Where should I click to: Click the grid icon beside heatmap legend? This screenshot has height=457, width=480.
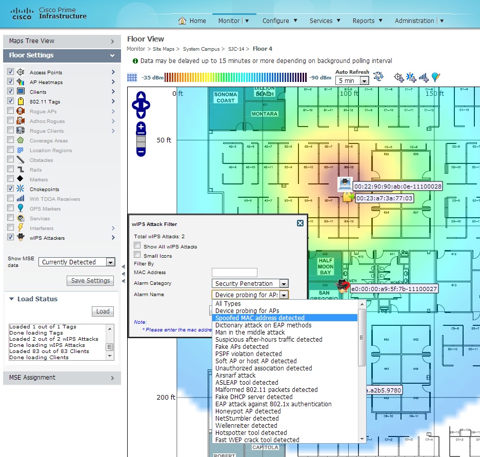[x=132, y=77]
